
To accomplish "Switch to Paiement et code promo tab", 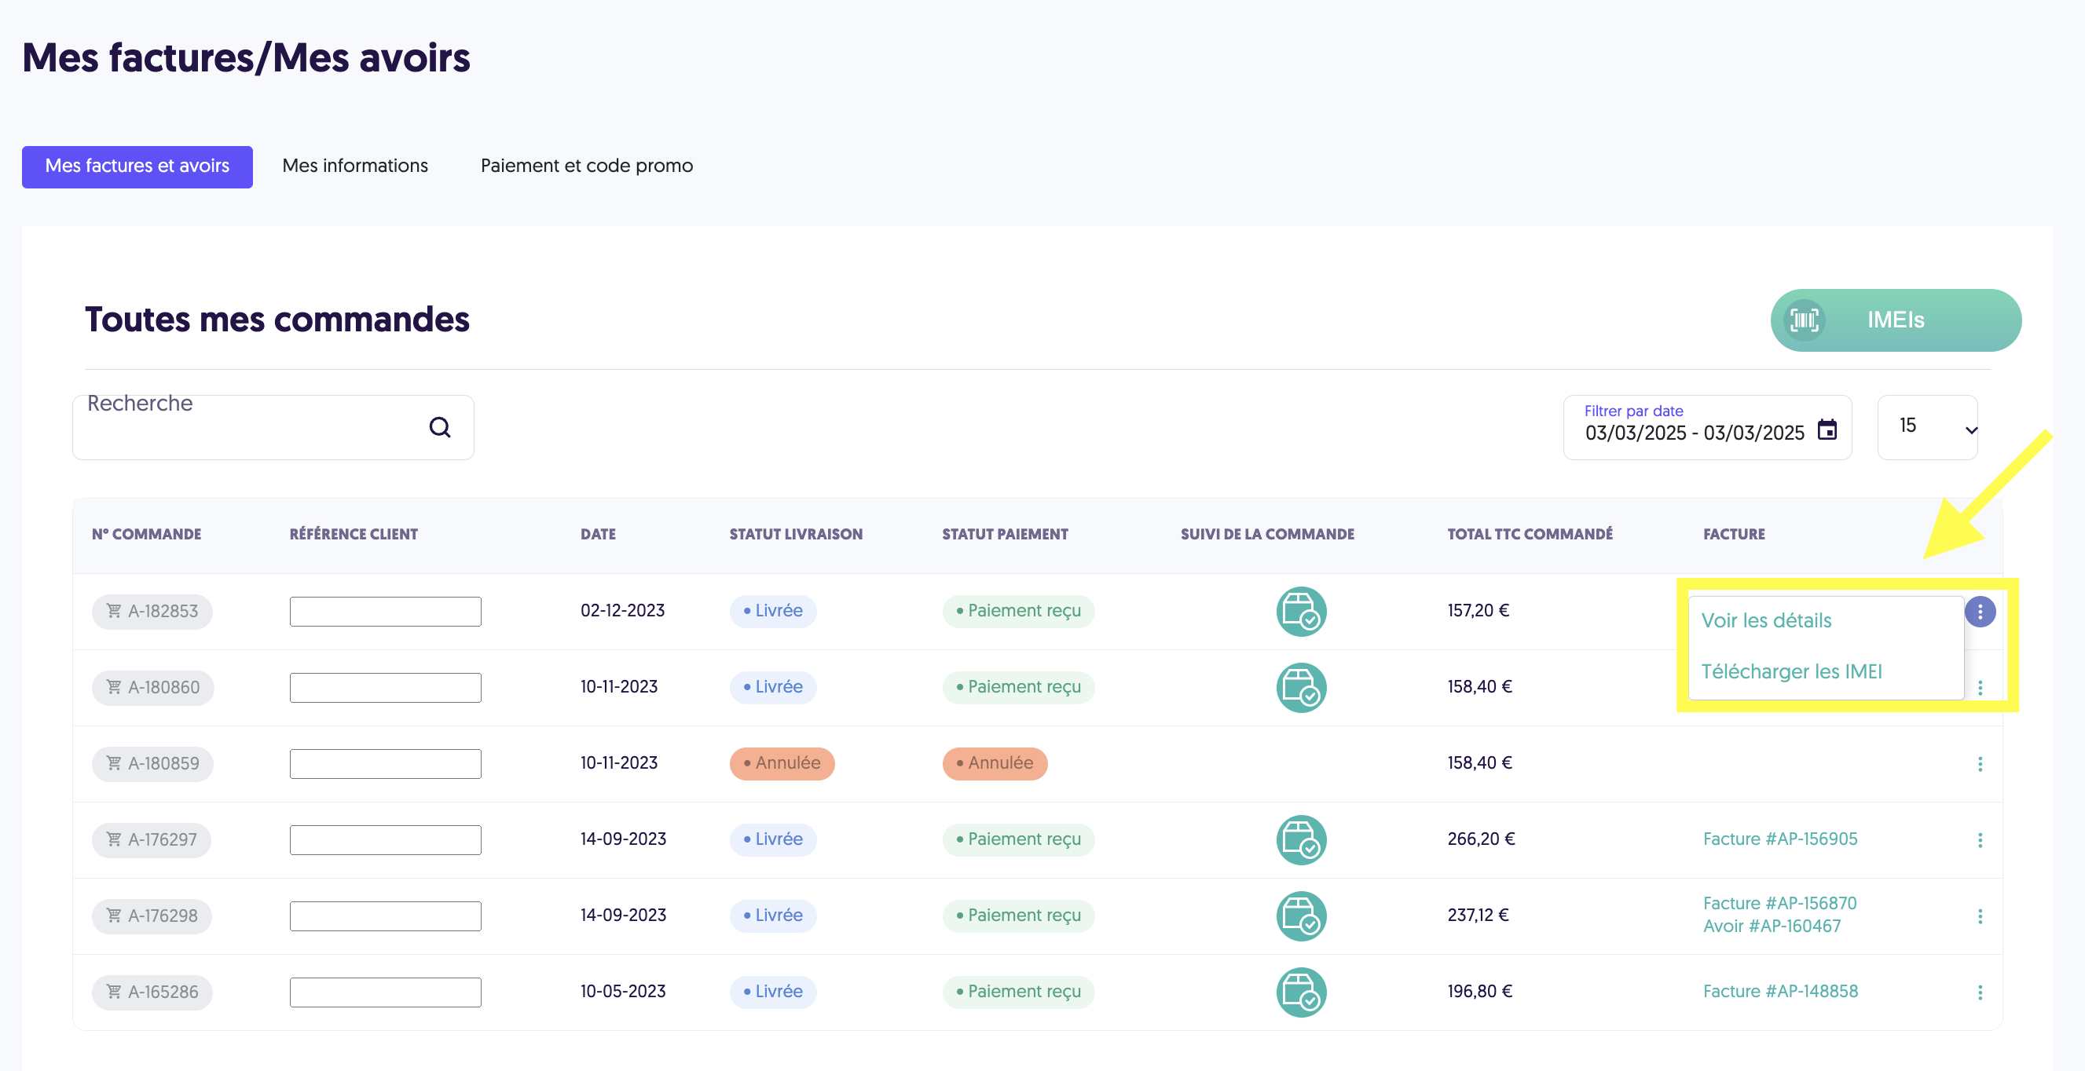I will [587, 166].
